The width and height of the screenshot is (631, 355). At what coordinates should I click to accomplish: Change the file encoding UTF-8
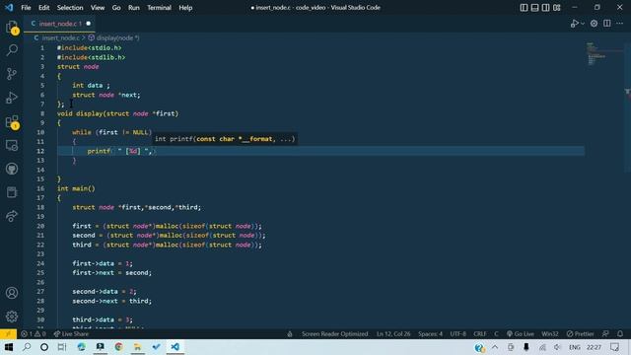point(457,334)
